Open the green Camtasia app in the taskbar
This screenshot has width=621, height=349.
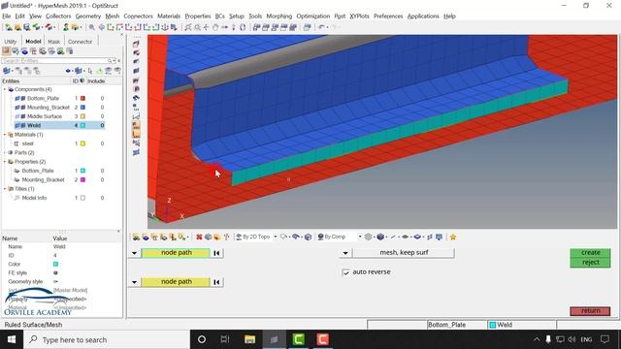pyautogui.click(x=298, y=339)
